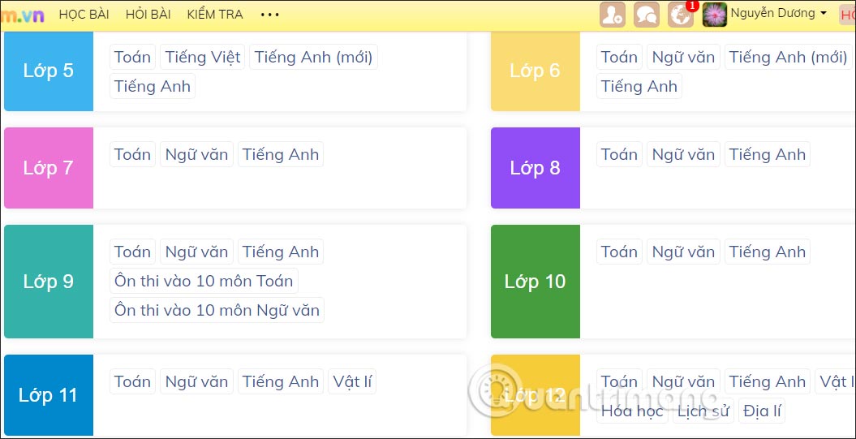Screen dimensions: 856x439
Task: Open Ngữ văn for Lớp 11
Action: (x=196, y=381)
